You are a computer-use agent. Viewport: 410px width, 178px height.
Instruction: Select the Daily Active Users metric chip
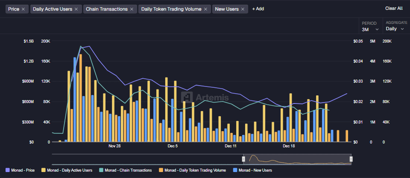click(x=53, y=9)
